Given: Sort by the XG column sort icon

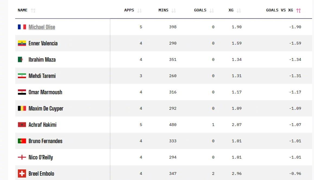Looking at the screenshot, I should click(238, 10).
